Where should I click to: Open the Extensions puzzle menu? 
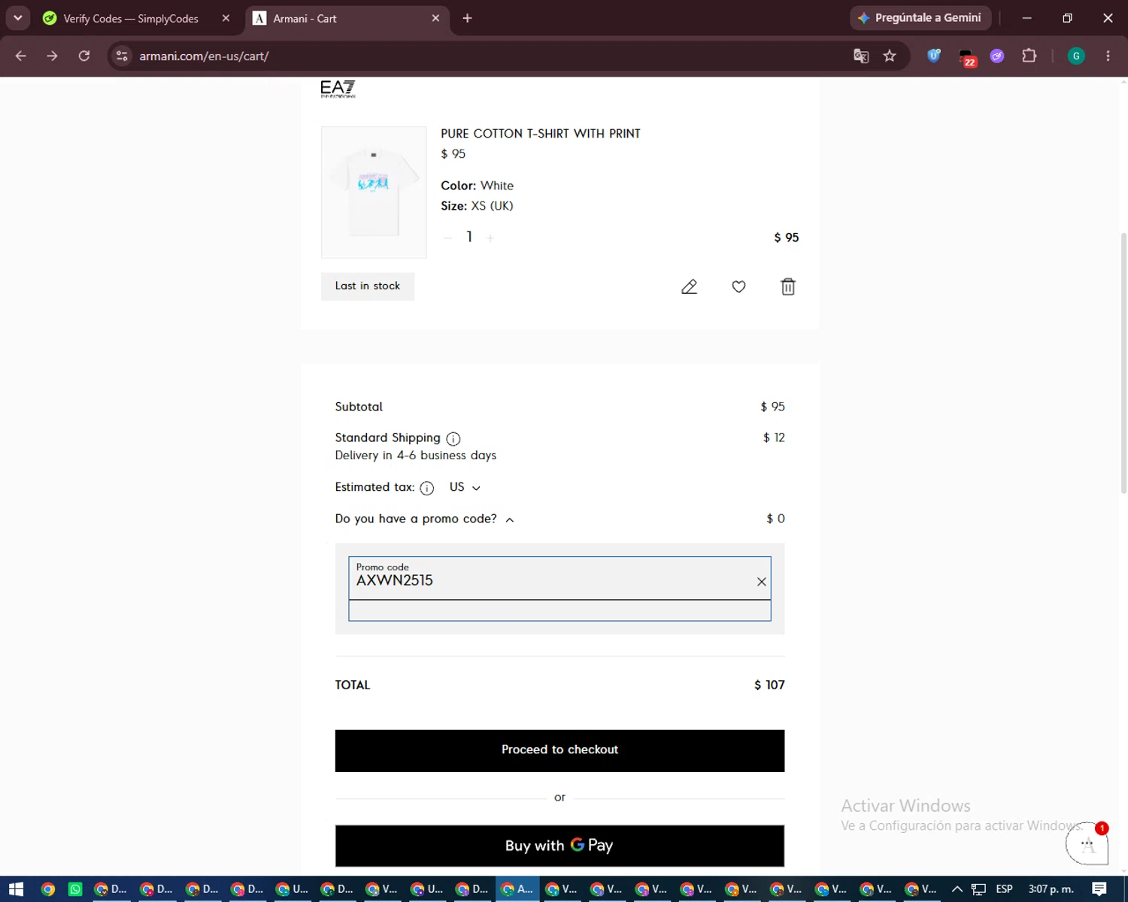tap(1029, 56)
